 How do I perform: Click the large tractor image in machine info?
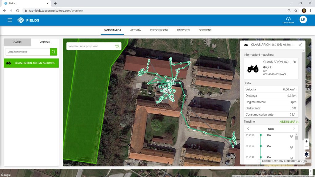click(253, 69)
